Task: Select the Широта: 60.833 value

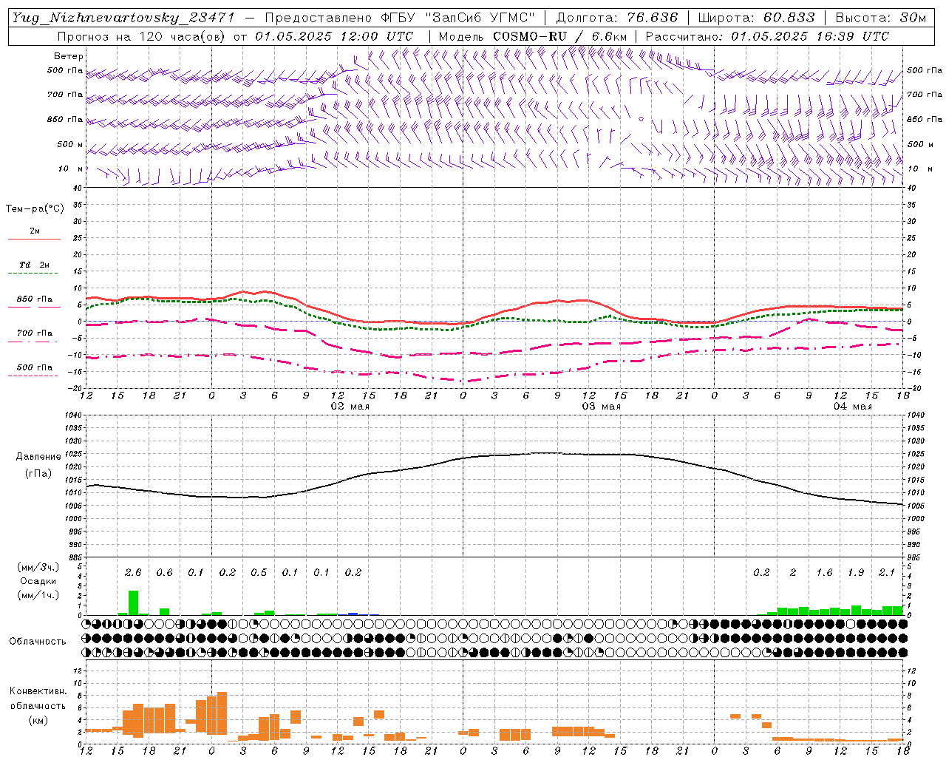Action: click(x=756, y=18)
